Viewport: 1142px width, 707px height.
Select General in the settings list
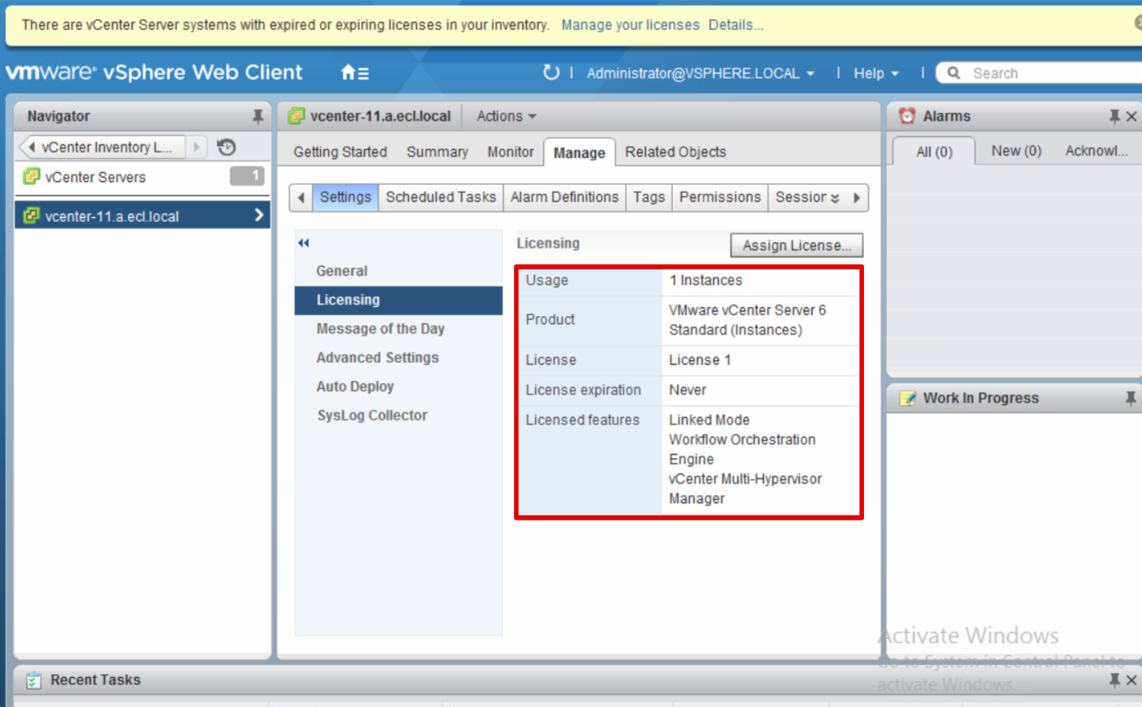(x=399, y=271)
